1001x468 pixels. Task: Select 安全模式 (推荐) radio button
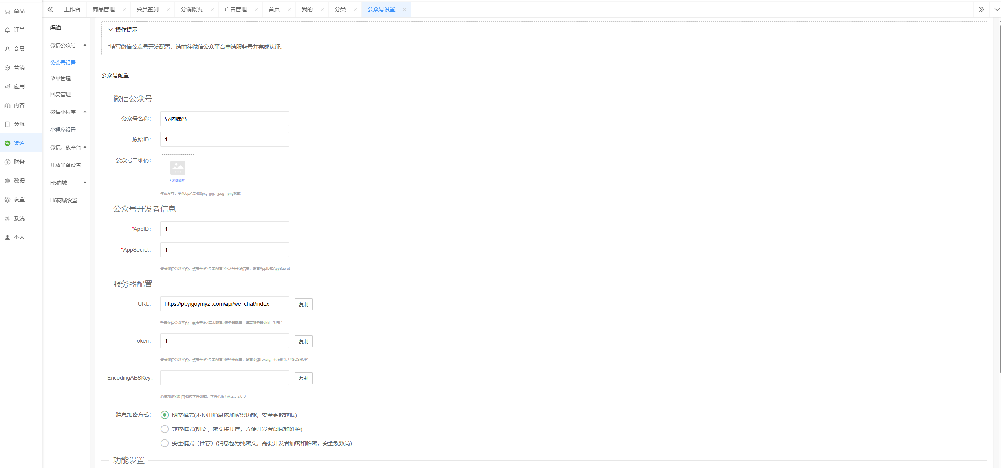tap(165, 443)
